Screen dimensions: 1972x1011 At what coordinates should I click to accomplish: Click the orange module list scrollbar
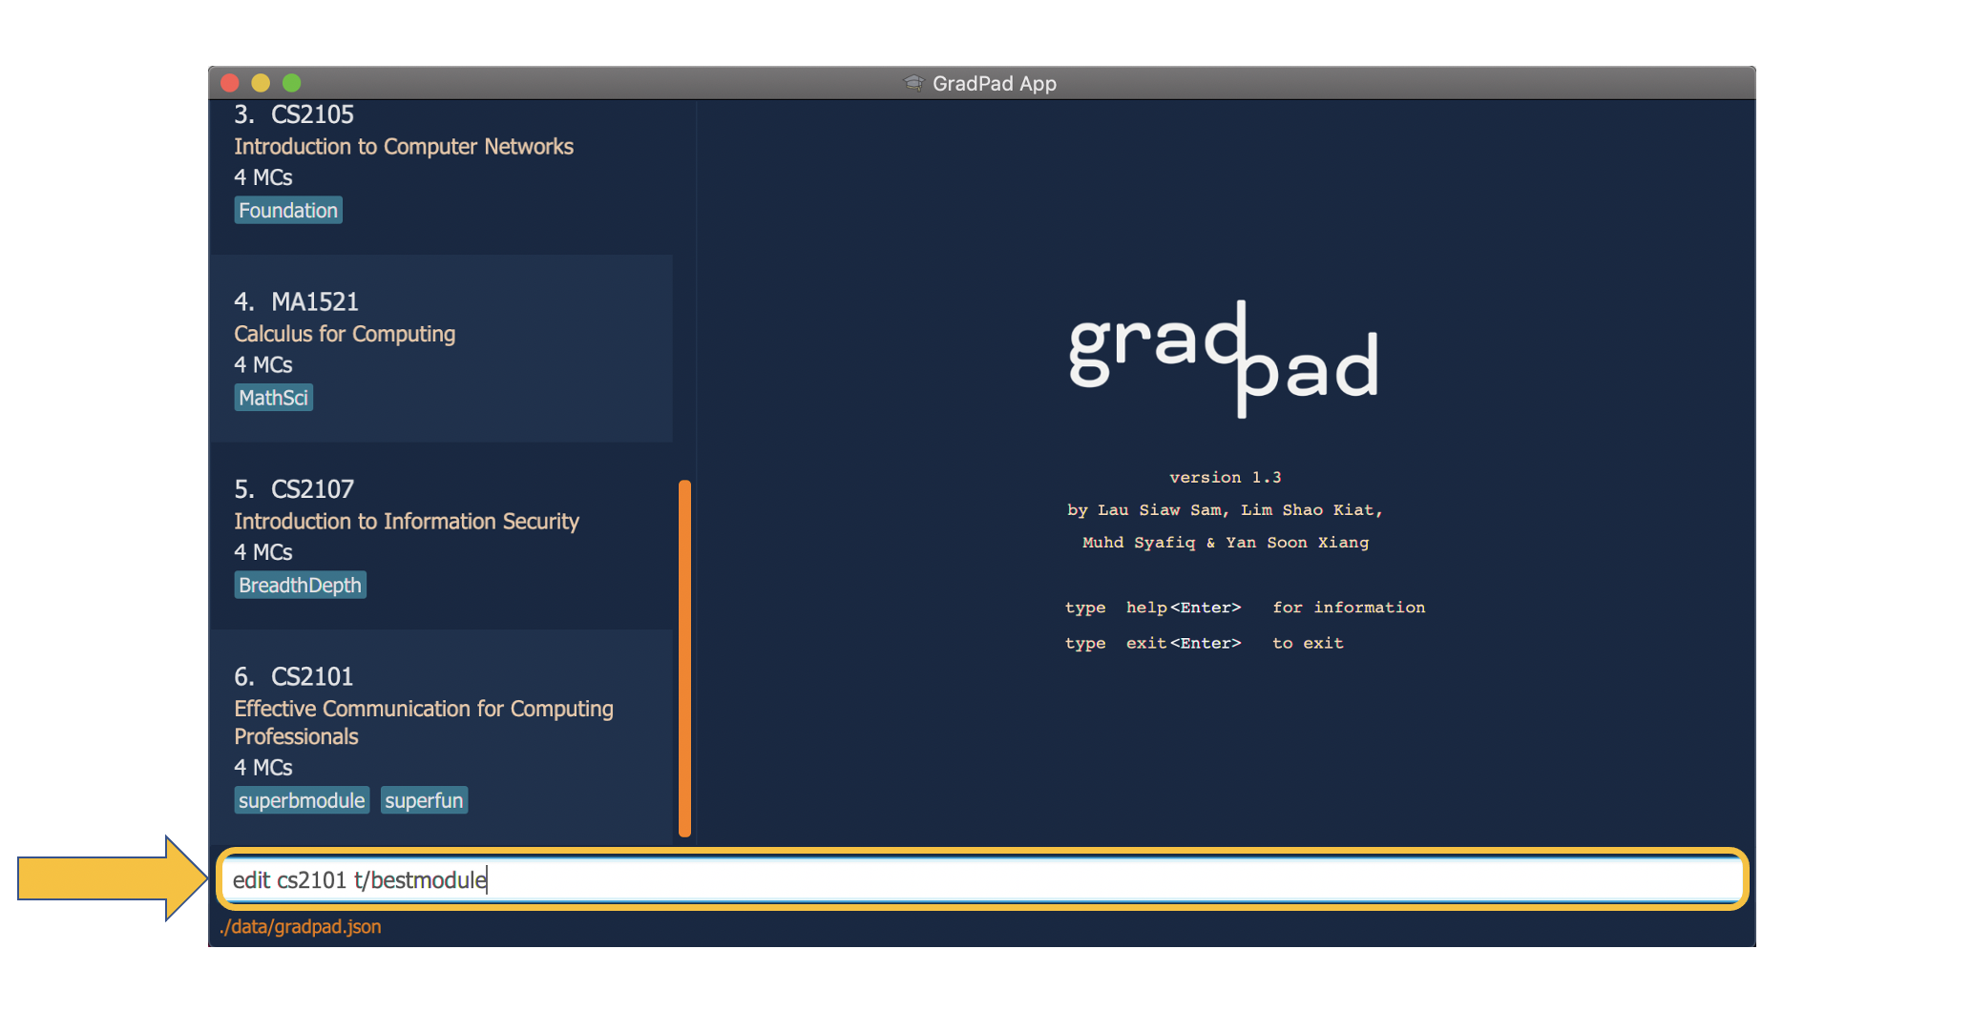coord(684,658)
